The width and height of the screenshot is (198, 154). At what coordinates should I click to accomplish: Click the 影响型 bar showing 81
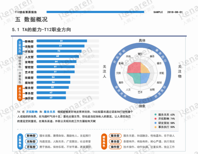click(x=62, y=41)
